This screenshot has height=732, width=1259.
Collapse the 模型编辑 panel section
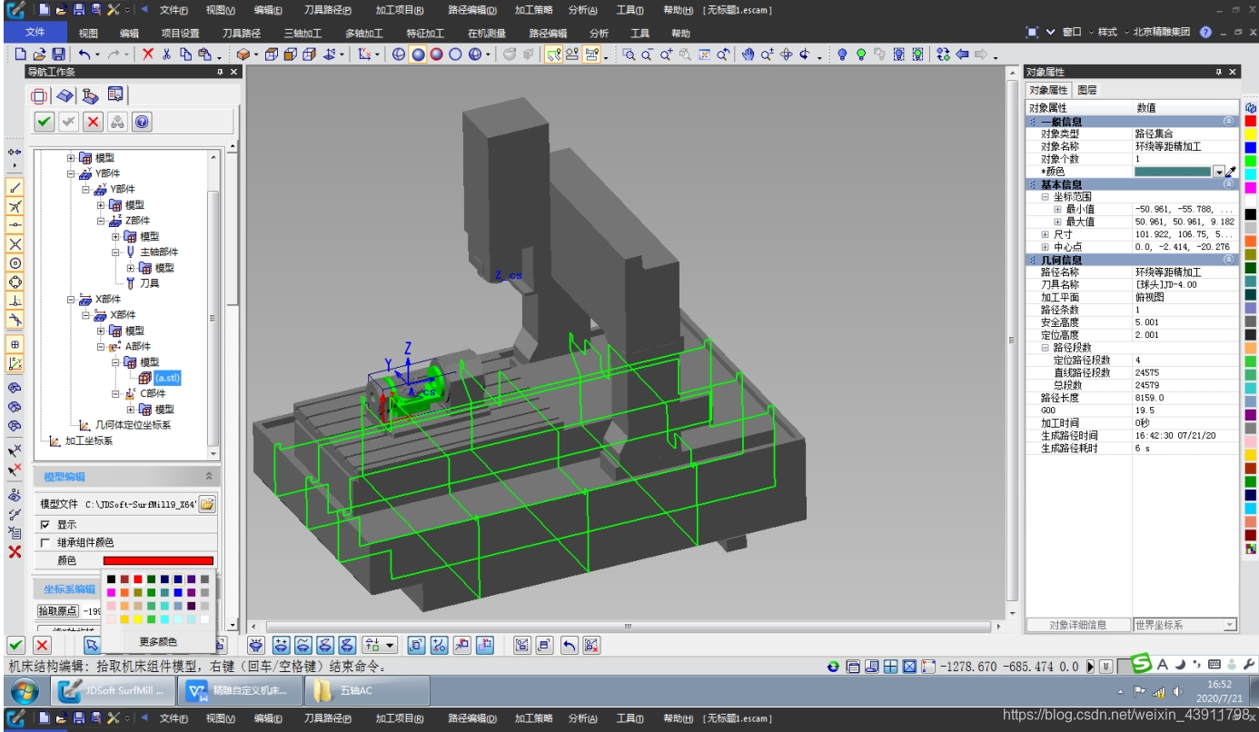(209, 476)
